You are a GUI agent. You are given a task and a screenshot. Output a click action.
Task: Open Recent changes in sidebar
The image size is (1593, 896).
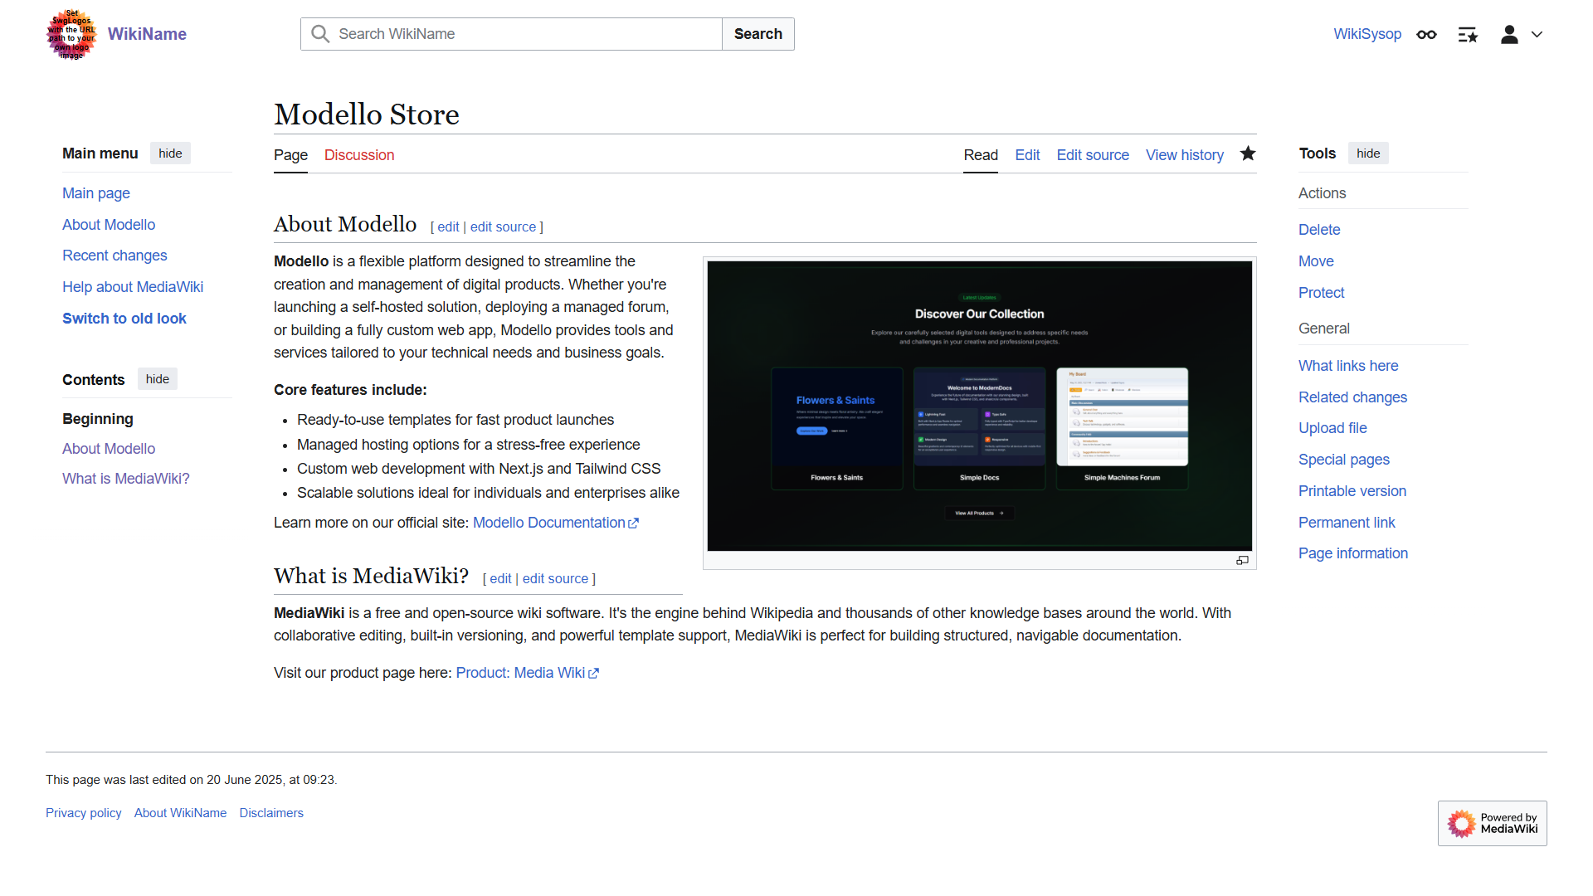(x=114, y=256)
